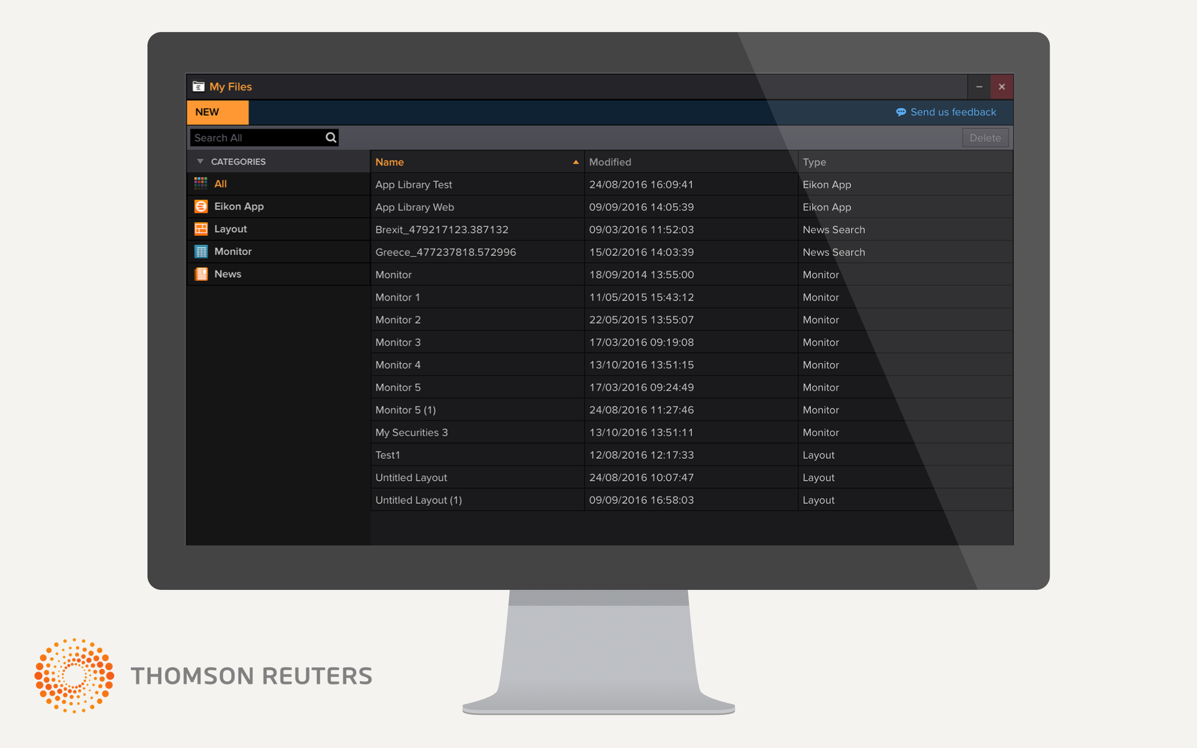
Task: Toggle the Name column sort arrow
Action: 575,162
